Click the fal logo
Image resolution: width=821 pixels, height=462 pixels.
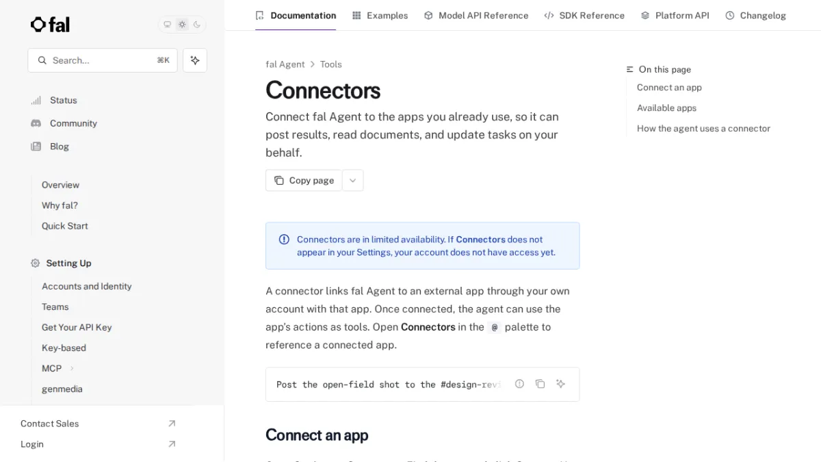[x=50, y=25]
